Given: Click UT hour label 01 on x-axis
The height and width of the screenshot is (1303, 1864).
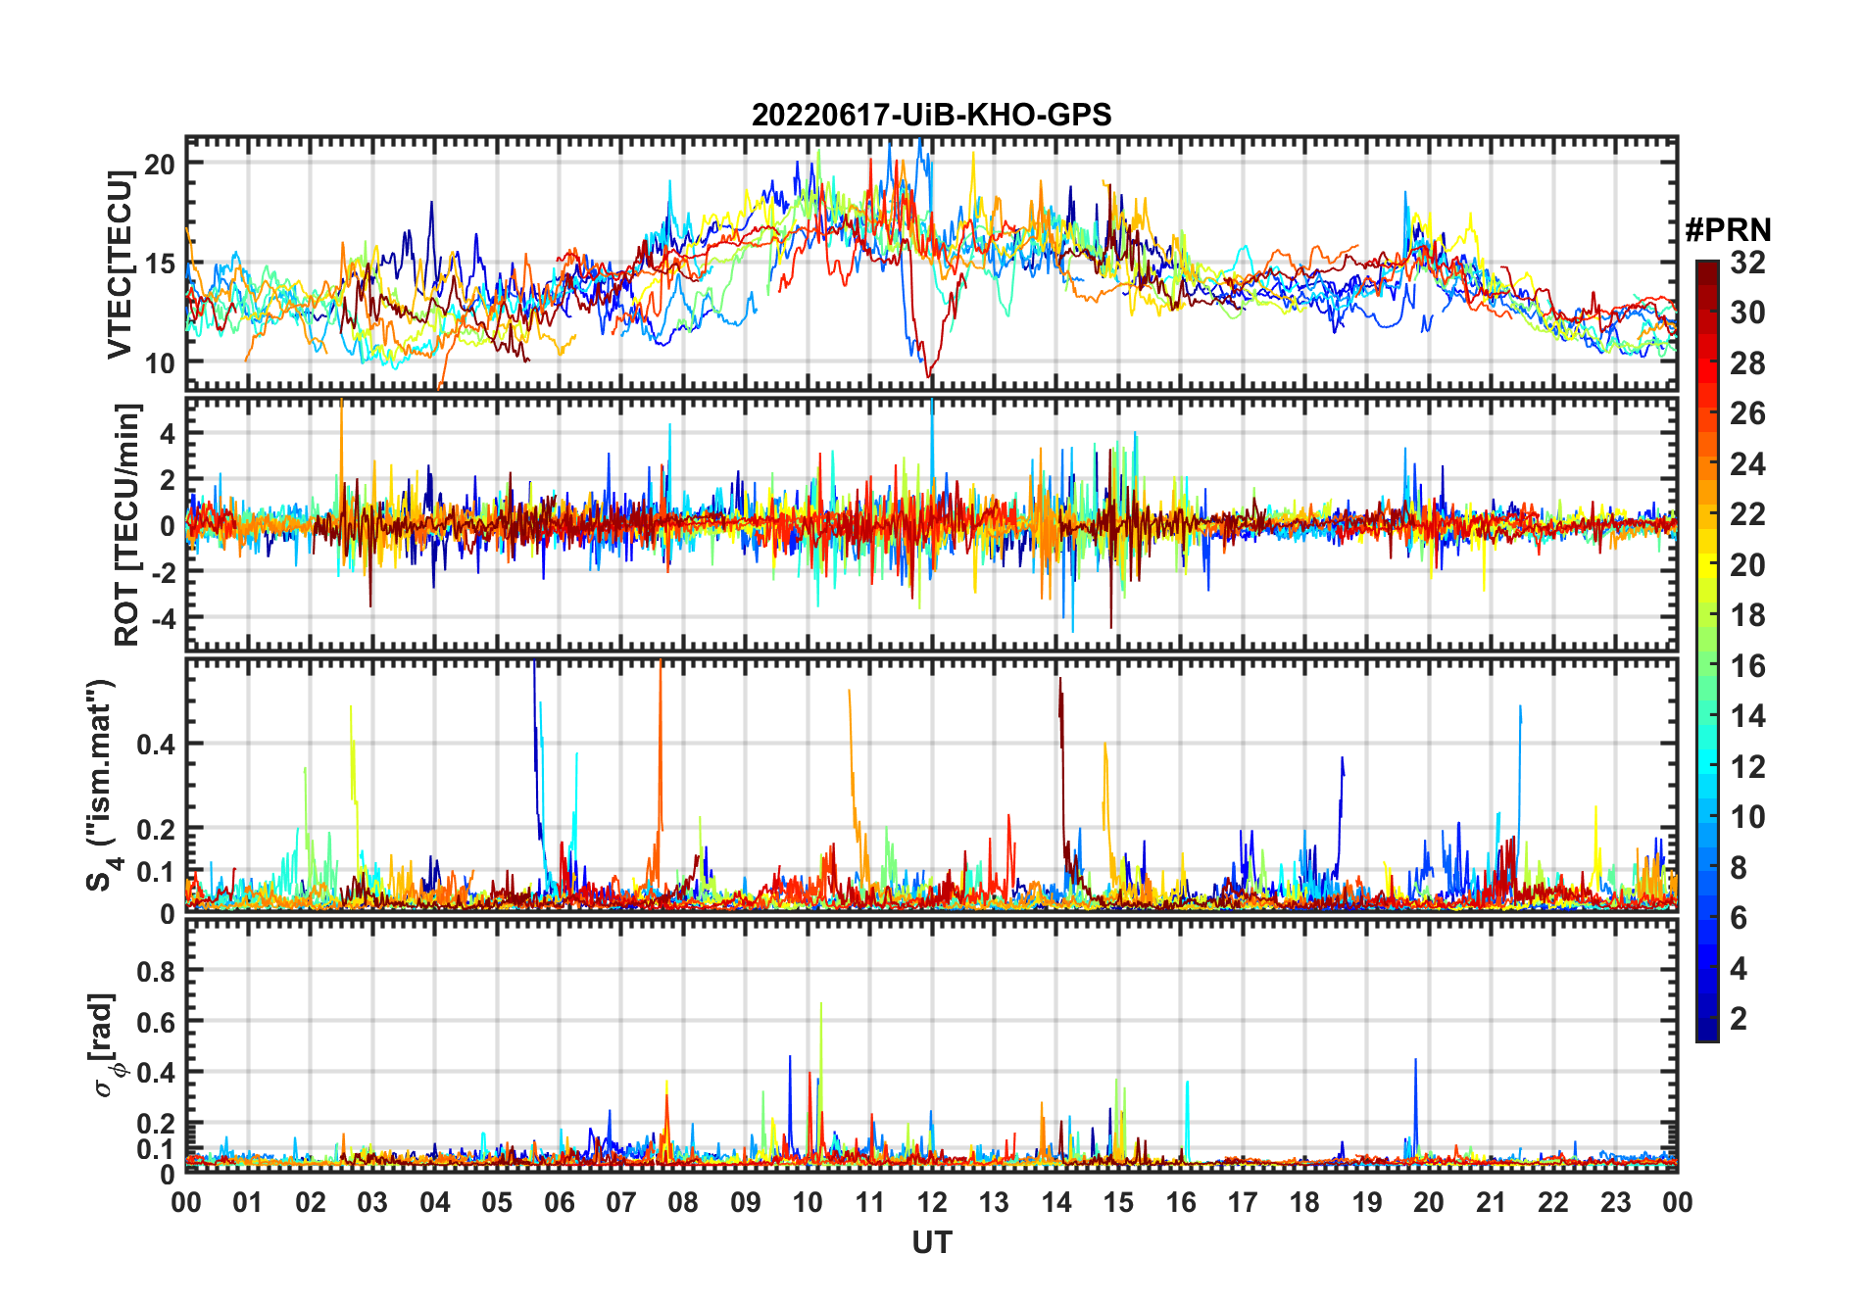Looking at the screenshot, I should (x=248, y=1202).
